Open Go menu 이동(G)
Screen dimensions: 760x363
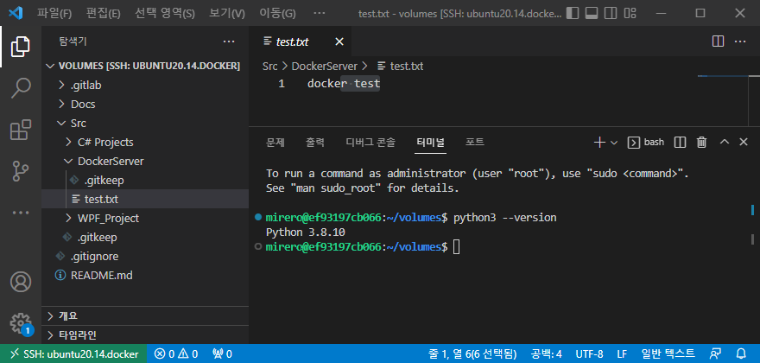(277, 13)
